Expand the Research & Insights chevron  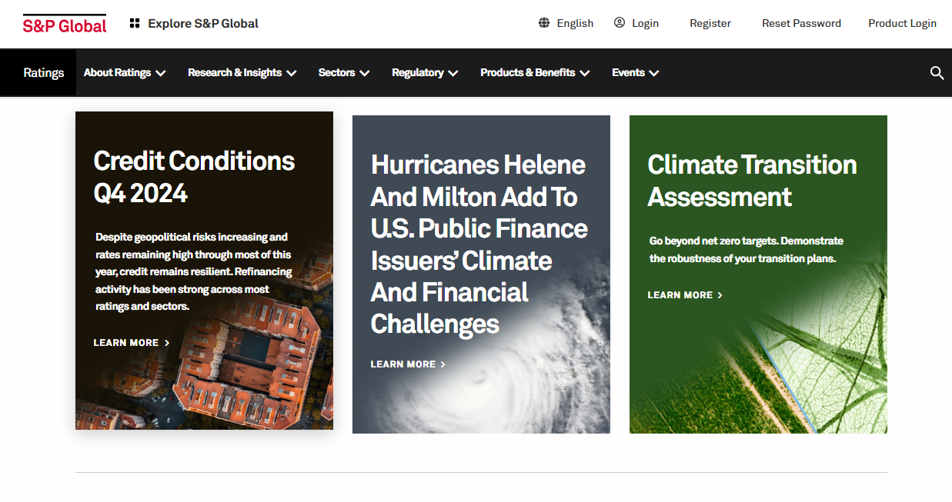click(291, 73)
